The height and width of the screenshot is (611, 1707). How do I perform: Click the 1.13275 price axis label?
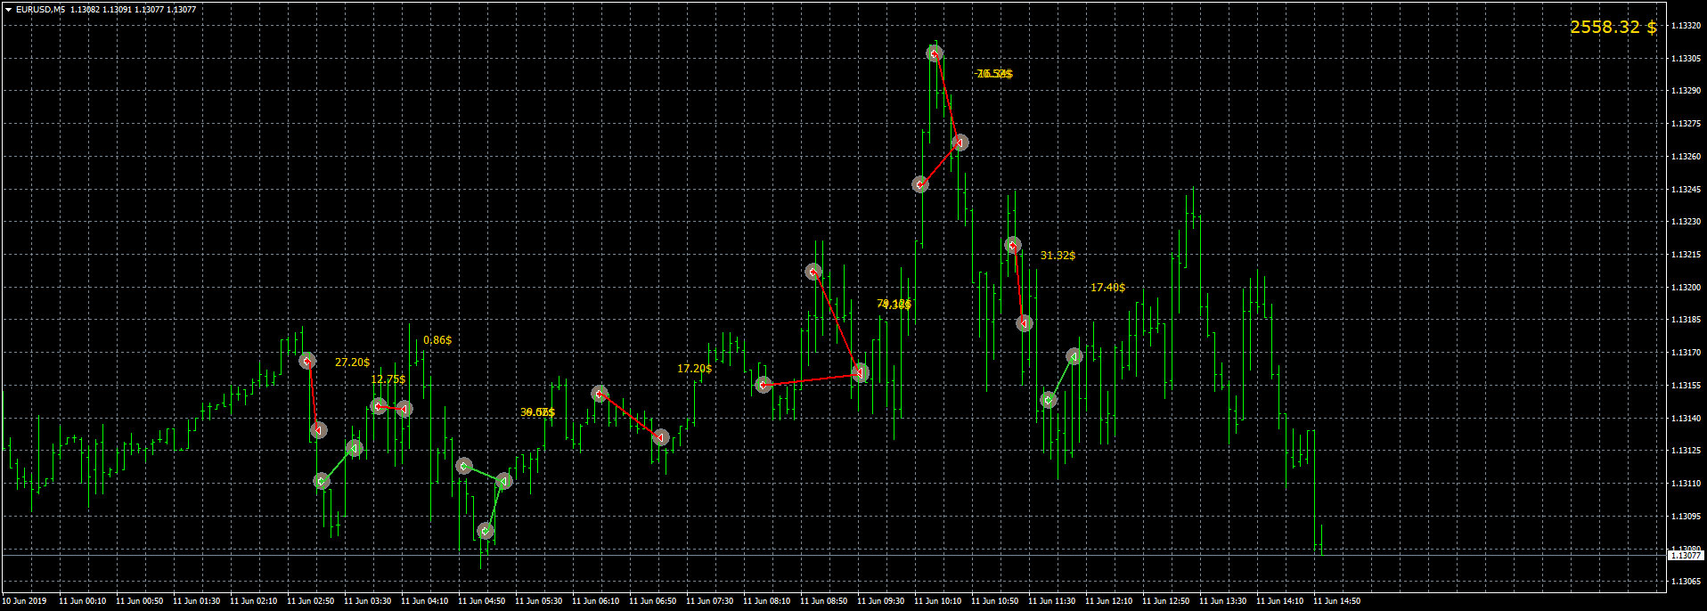click(1685, 124)
